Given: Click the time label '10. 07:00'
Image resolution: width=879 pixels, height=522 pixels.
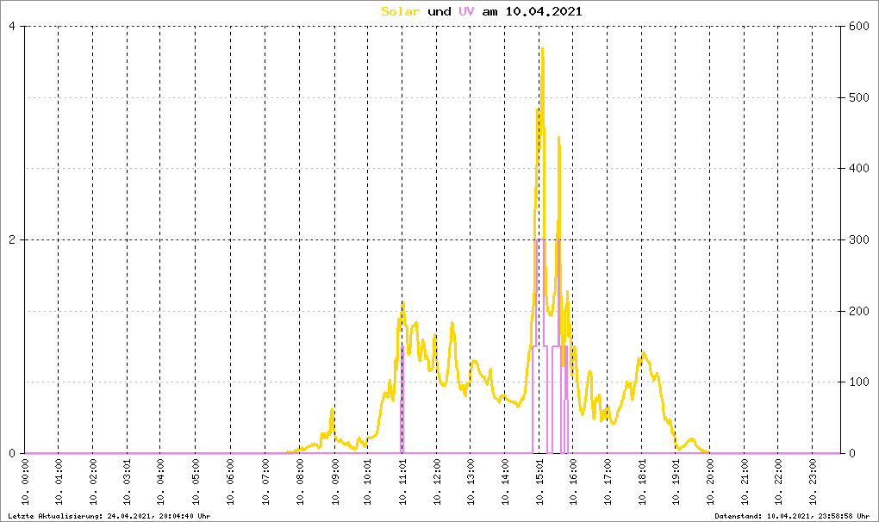Looking at the screenshot, I should coord(265,482).
